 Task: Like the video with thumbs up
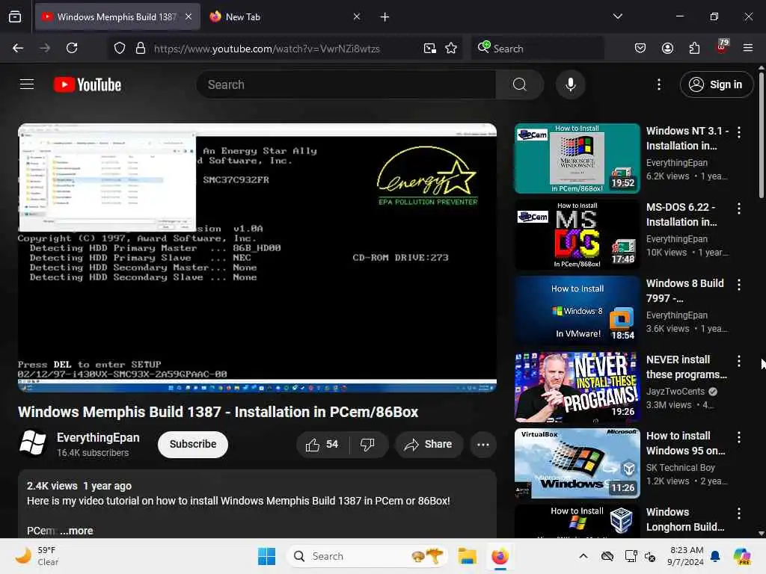pyautogui.click(x=322, y=444)
